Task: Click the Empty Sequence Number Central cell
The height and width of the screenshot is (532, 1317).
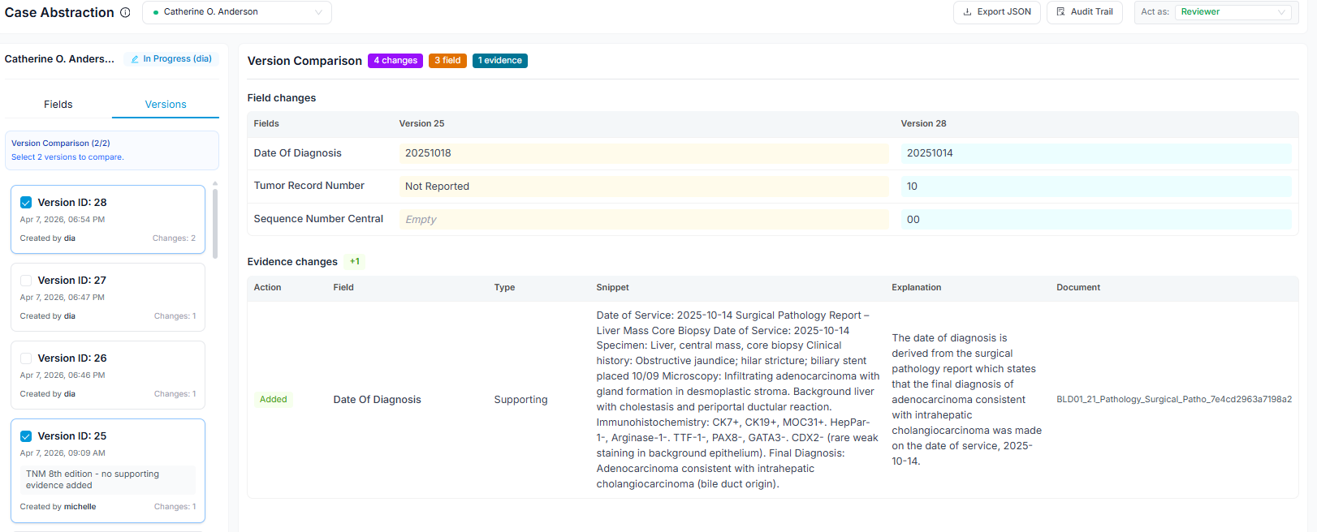Action: coord(644,220)
